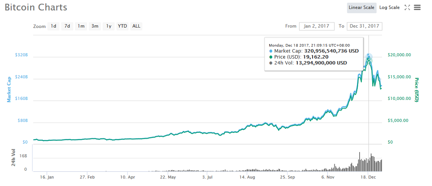Viewport: 432px width, 186px height.
Task: Toggle fullscreen chart view icon
Action: pos(407,7)
